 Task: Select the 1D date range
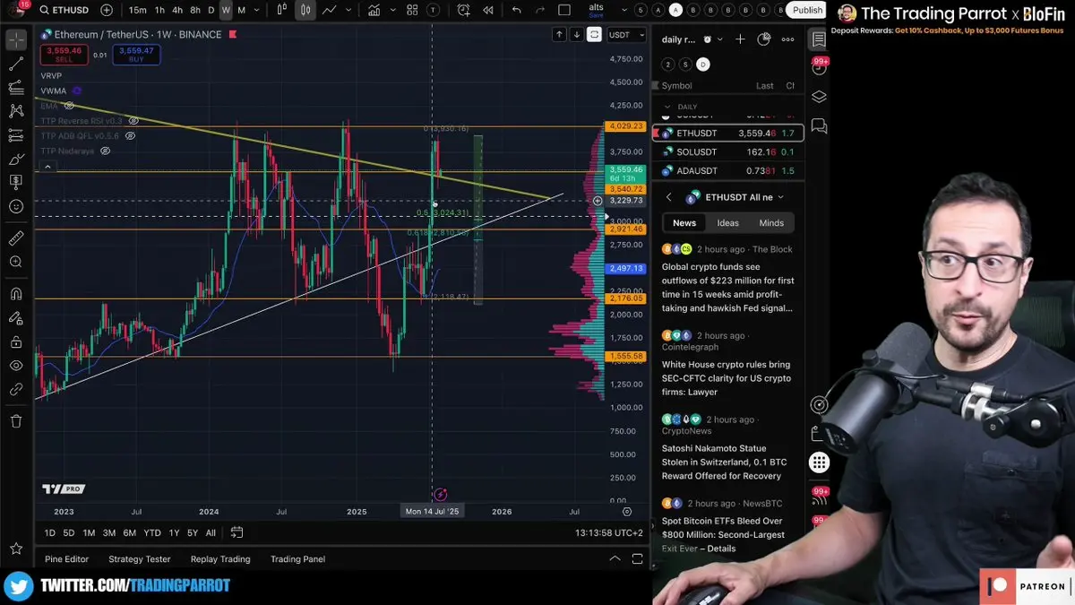[50, 532]
